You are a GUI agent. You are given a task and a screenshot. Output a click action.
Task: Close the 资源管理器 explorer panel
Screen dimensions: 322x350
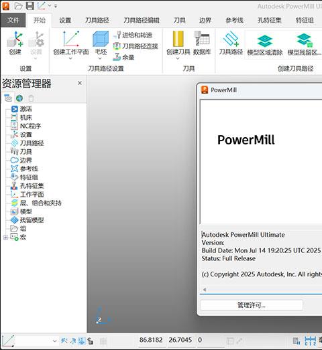[80, 83]
